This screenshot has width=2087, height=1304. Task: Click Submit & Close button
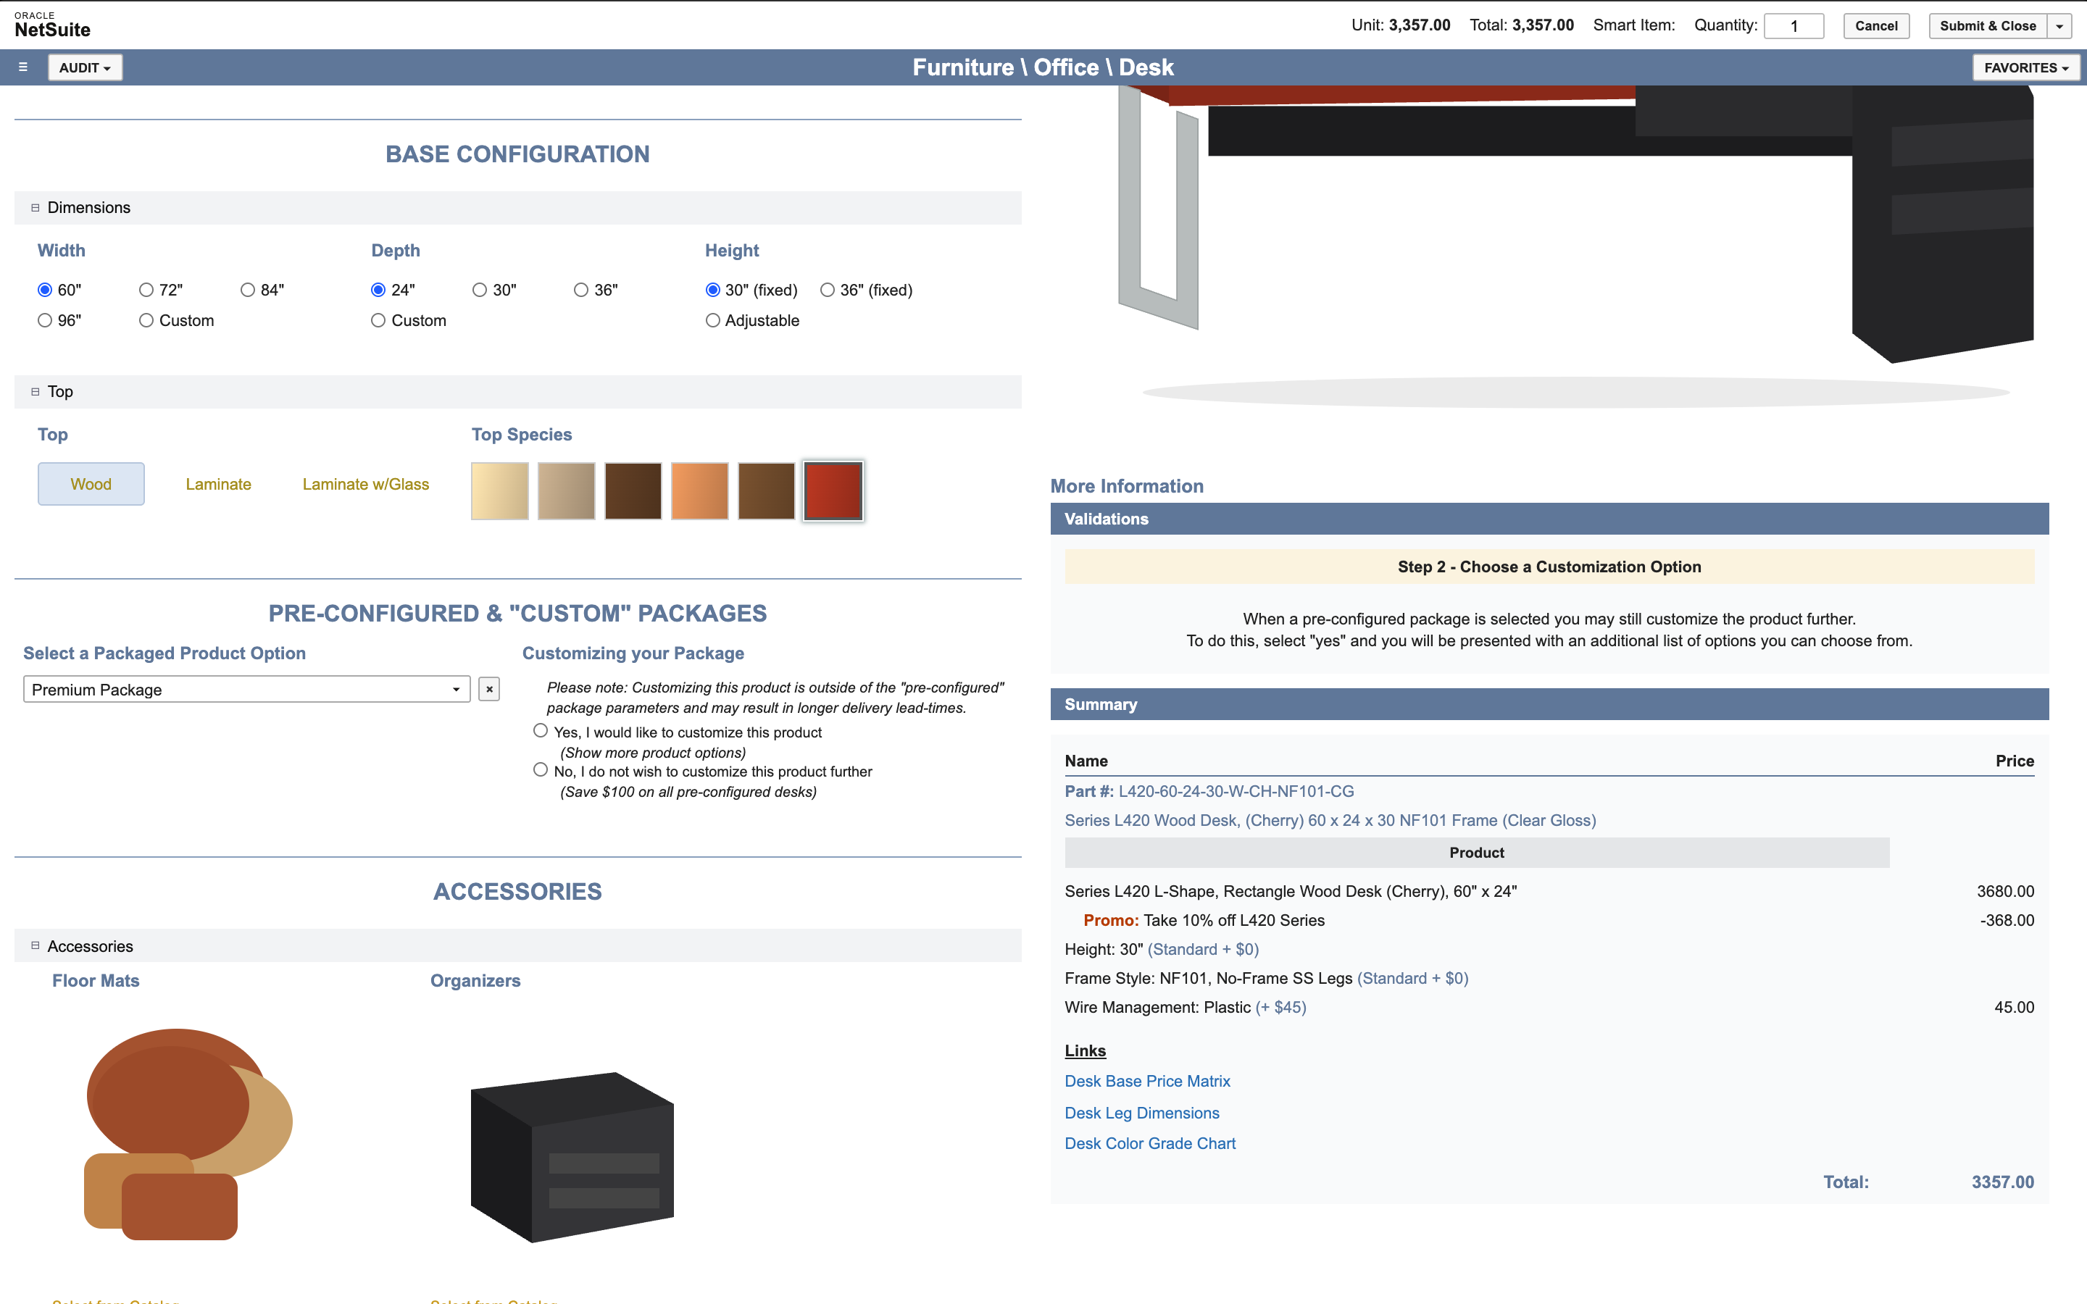click(1988, 26)
